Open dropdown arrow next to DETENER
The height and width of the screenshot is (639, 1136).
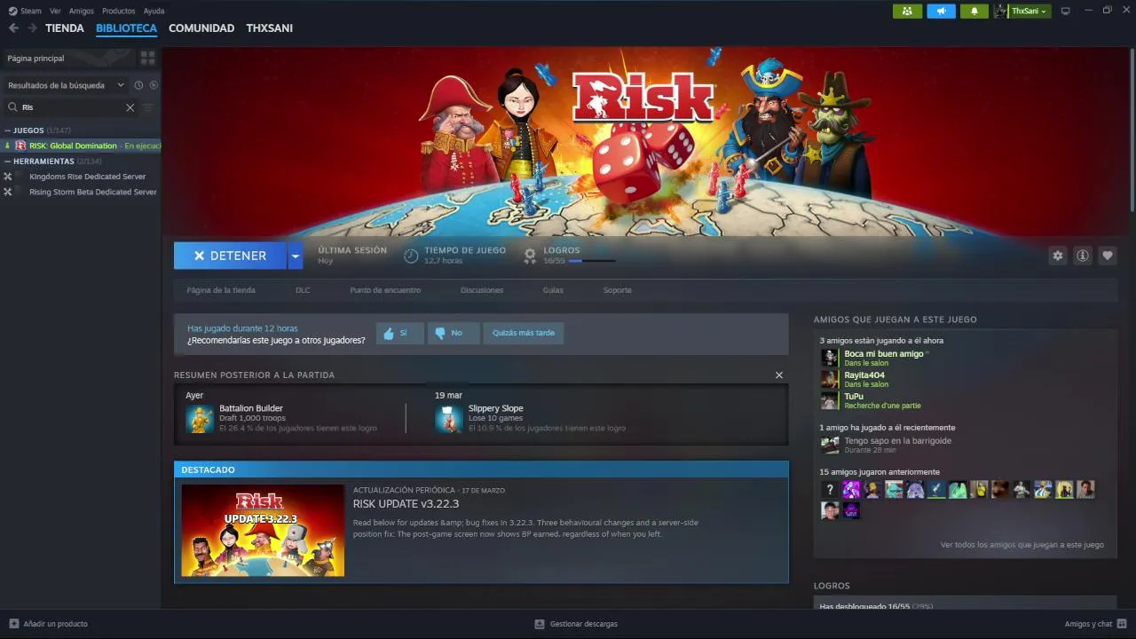(x=296, y=256)
